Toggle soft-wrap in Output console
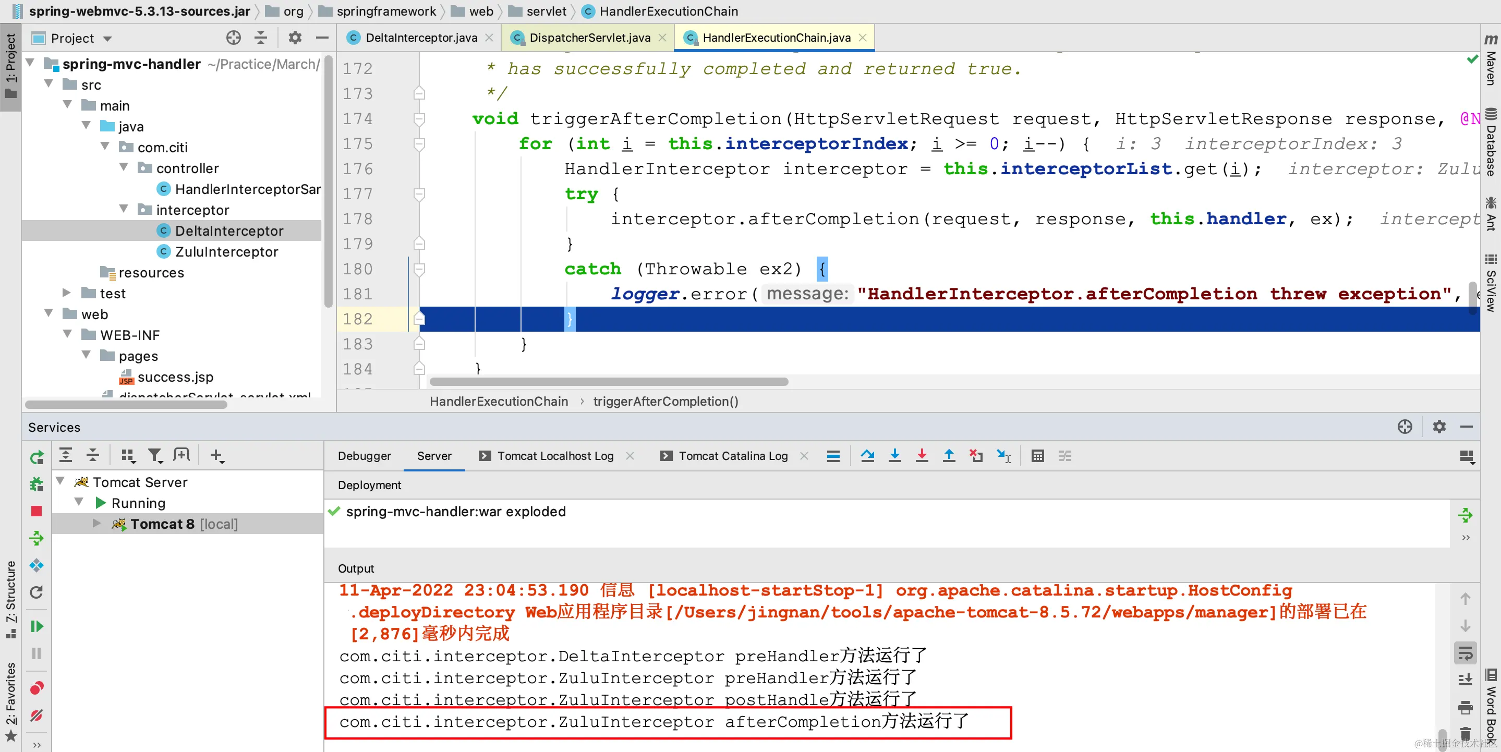This screenshot has width=1501, height=752. [x=1465, y=653]
